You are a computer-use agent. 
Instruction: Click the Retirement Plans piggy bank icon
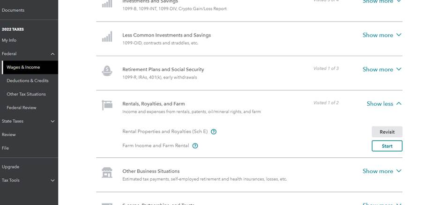pyautogui.click(x=107, y=71)
